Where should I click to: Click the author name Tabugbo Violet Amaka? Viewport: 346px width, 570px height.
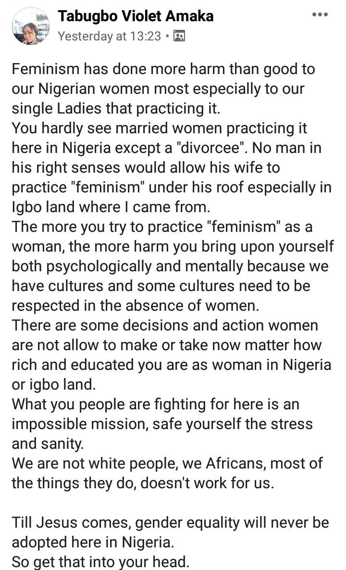pos(136,16)
